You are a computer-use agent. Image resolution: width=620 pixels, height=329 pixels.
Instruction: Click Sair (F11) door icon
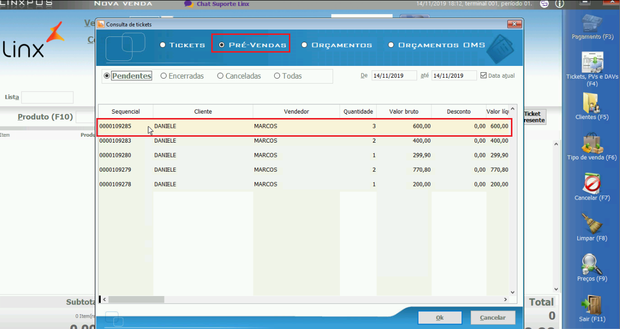(x=592, y=304)
